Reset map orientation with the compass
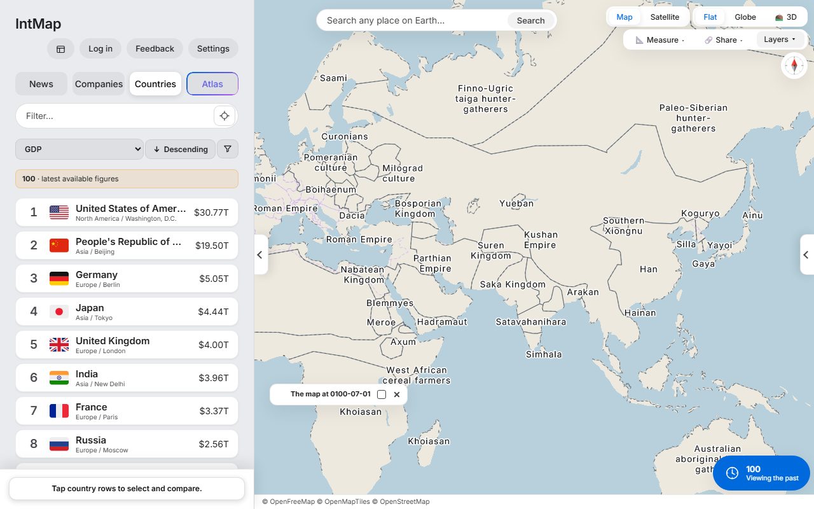The image size is (814, 509). 794,66
